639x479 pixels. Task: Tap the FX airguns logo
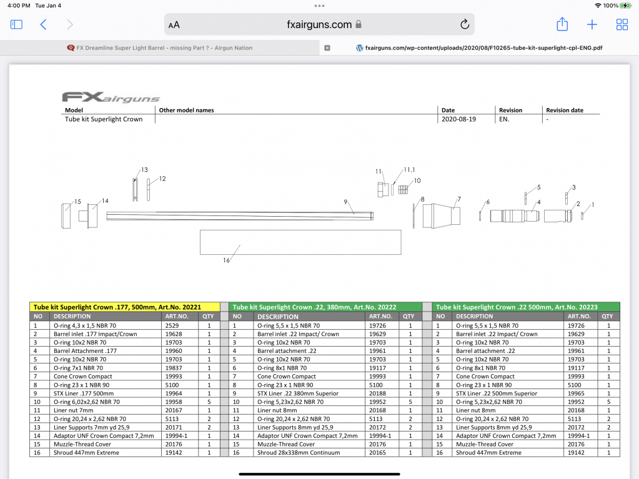tap(111, 97)
